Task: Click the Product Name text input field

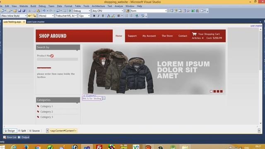Action: coord(58,59)
